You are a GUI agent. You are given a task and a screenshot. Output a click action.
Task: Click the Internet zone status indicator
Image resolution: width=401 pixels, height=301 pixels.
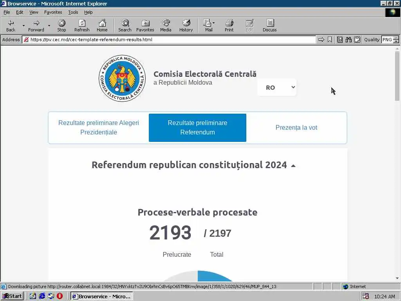click(354, 286)
